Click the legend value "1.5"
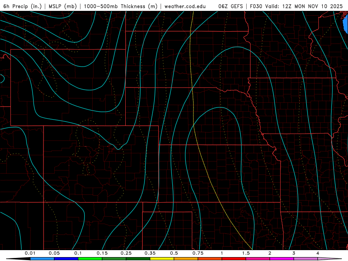348x261 pixels. click(x=246, y=253)
